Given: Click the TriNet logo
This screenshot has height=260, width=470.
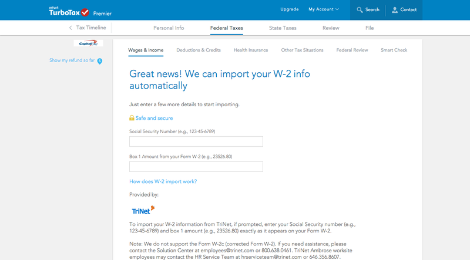Looking at the screenshot, I should click(x=143, y=210).
